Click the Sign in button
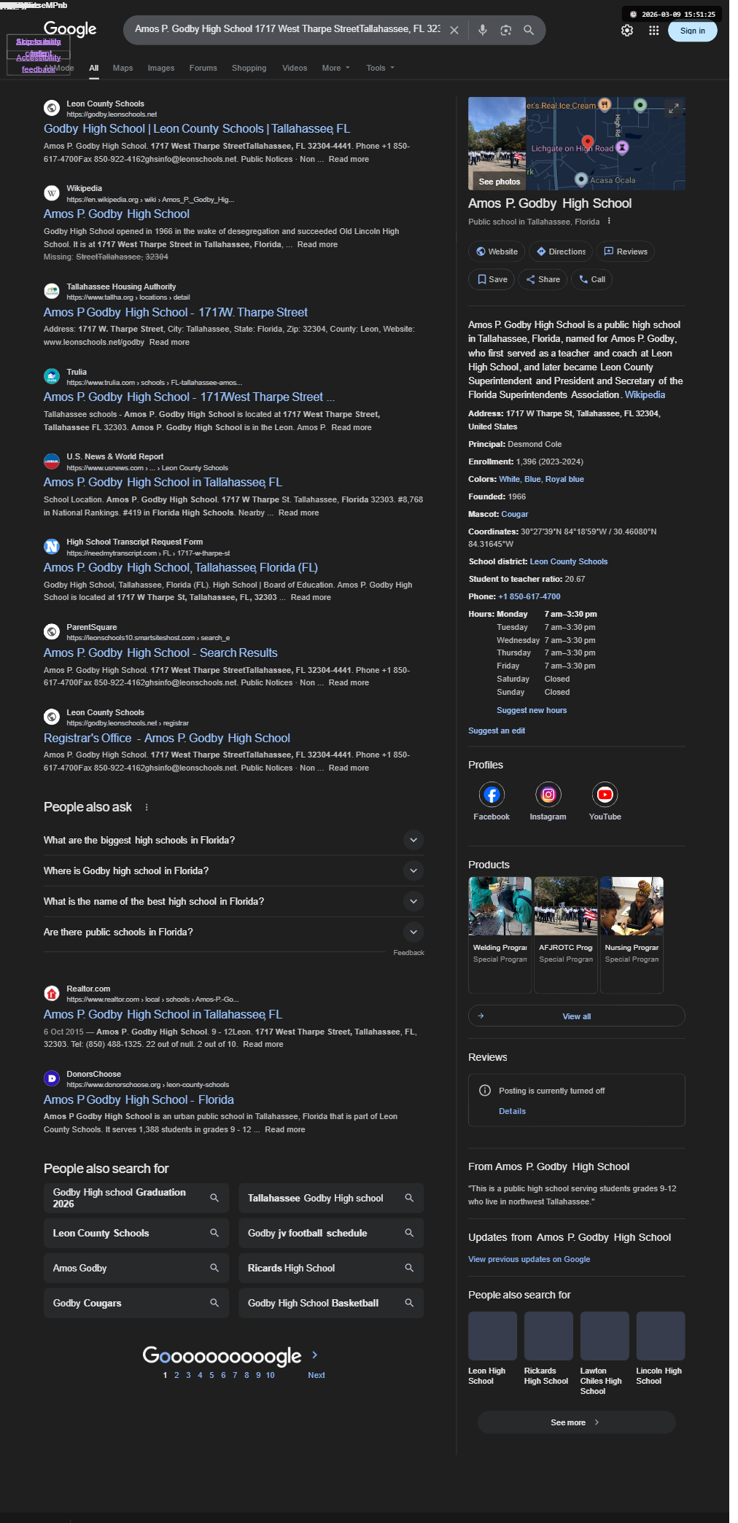 click(x=693, y=31)
